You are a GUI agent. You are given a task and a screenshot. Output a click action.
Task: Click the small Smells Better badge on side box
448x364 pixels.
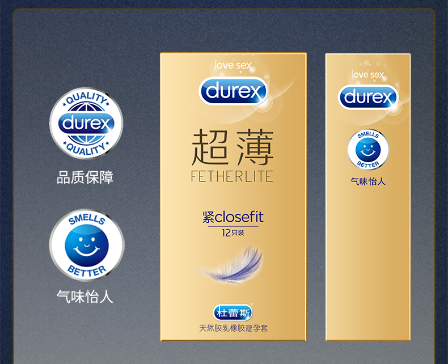[x=368, y=150]
